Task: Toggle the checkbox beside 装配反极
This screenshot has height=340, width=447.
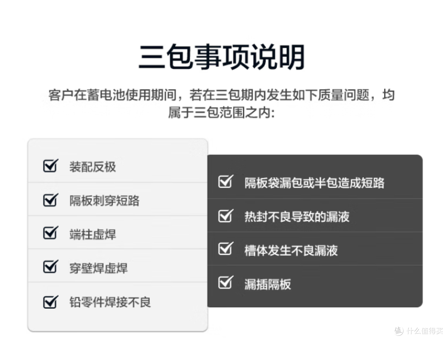Action: 50,166
